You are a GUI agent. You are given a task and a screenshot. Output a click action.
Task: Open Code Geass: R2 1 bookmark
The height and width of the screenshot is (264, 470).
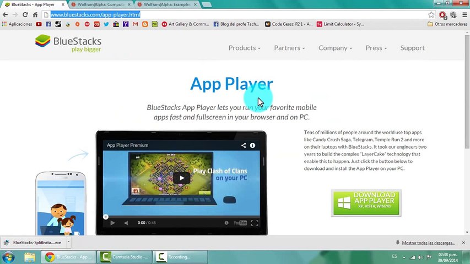(x=289, y=24)
